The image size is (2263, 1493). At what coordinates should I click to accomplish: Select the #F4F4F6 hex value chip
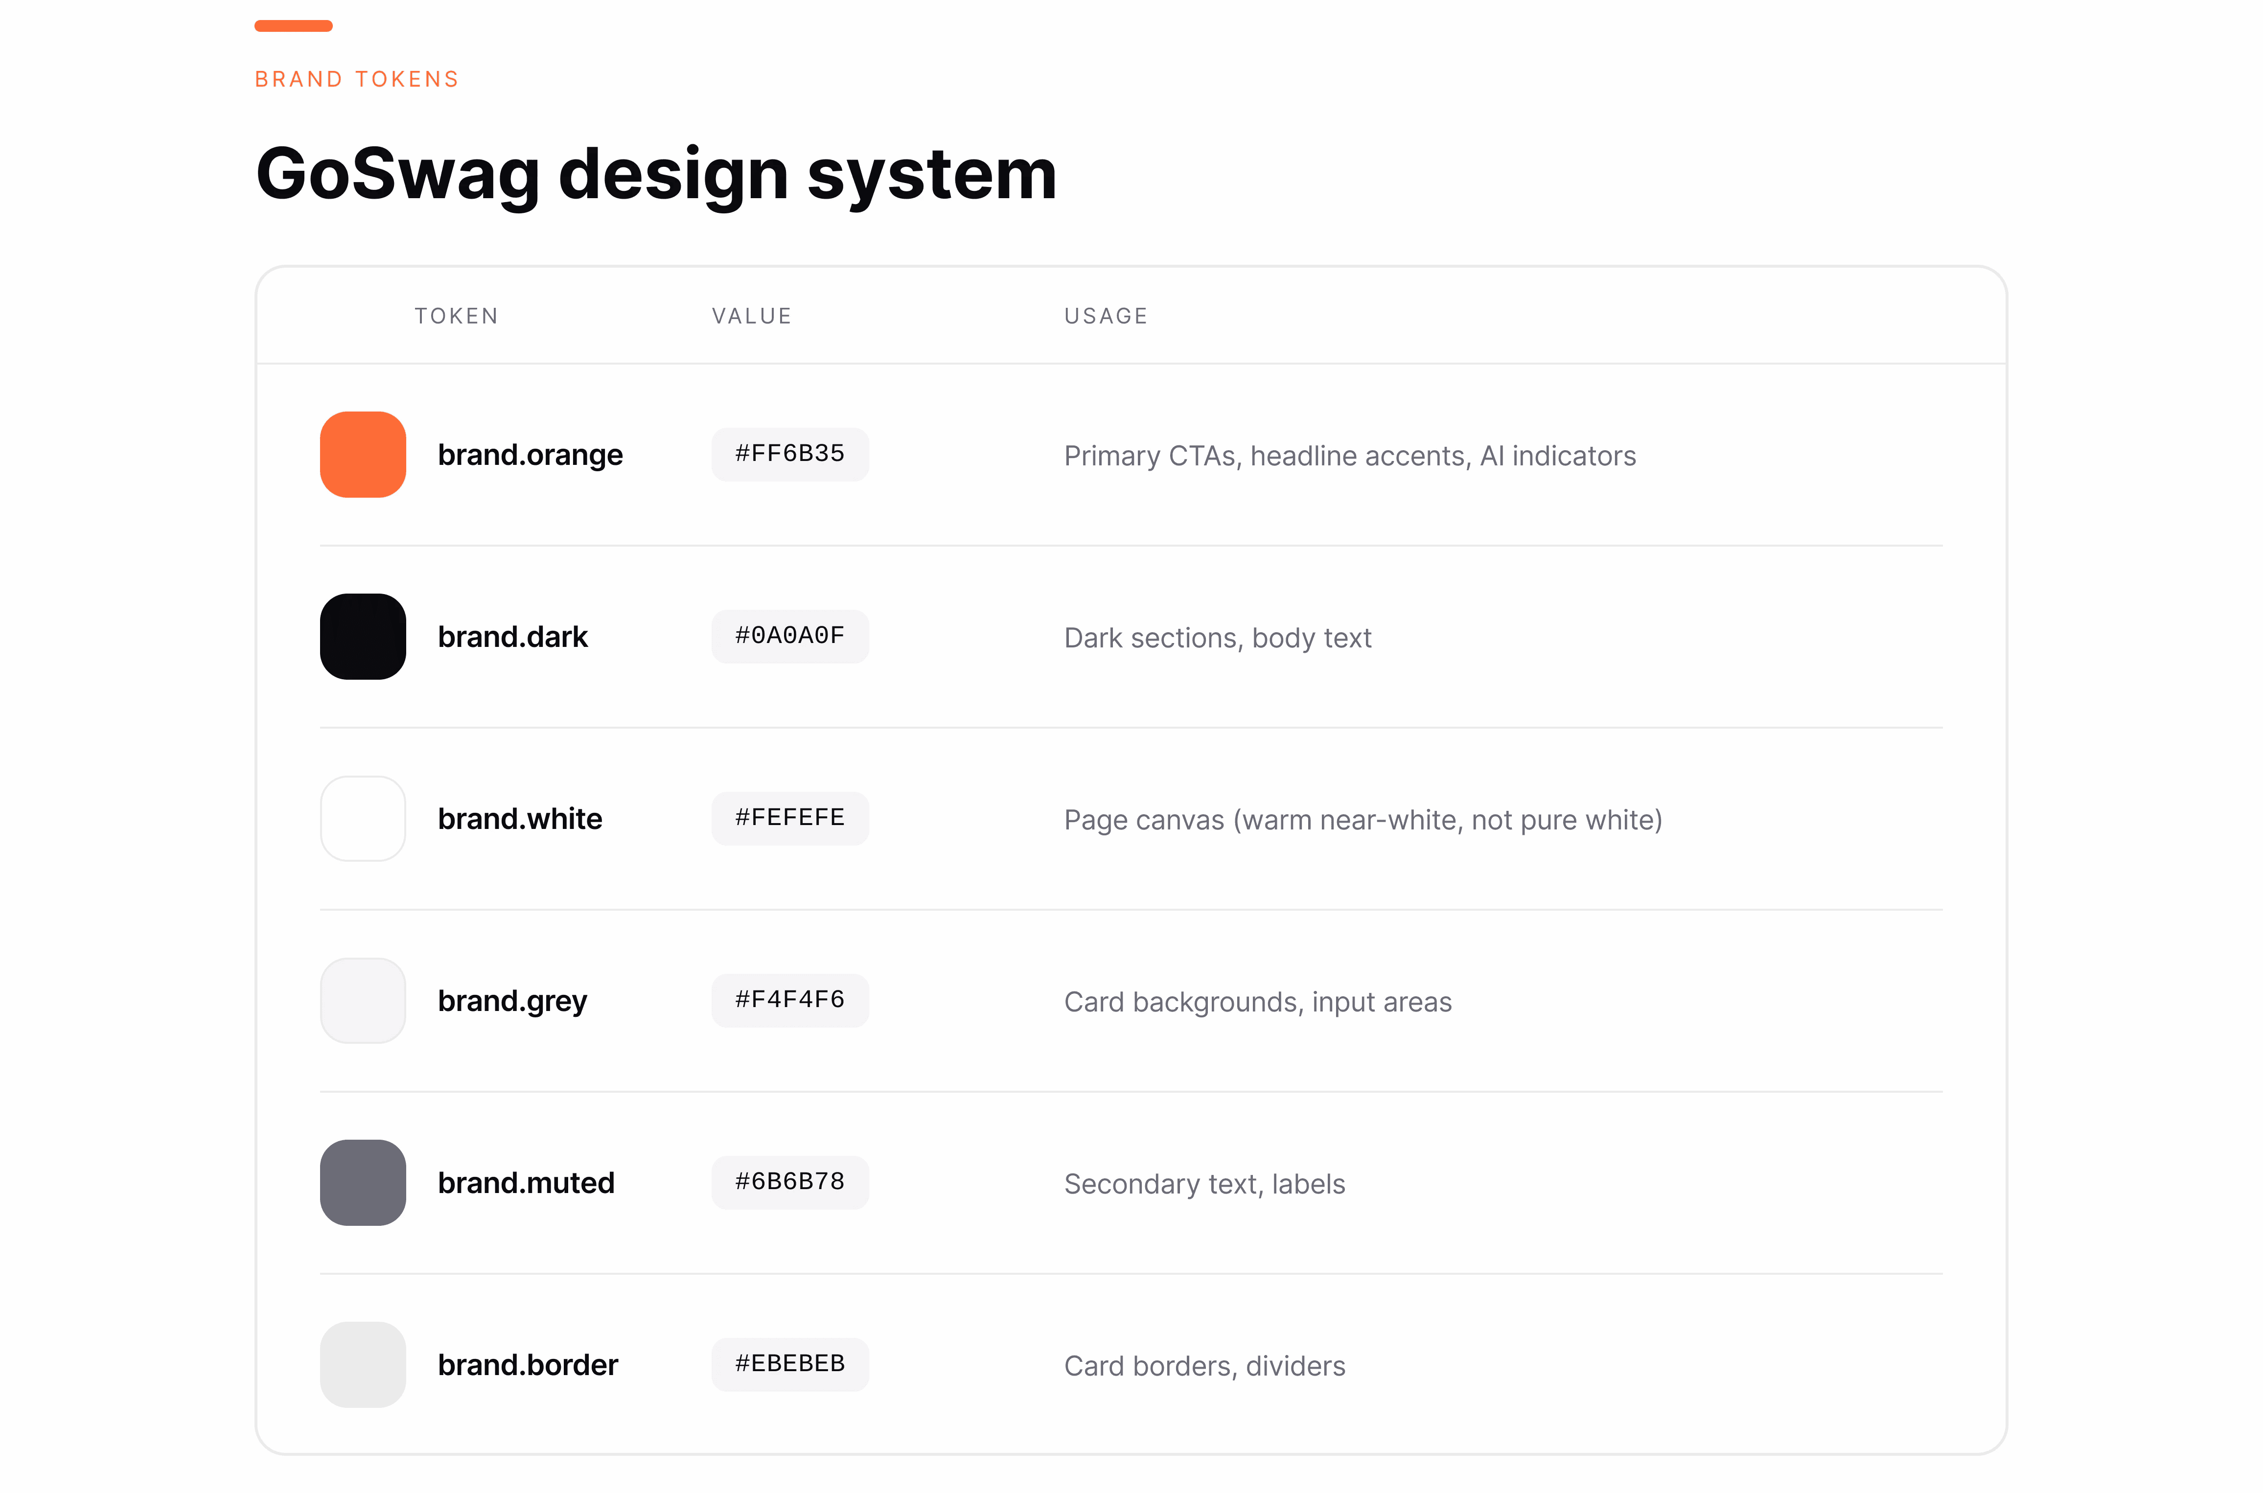tap(790, 1000)
